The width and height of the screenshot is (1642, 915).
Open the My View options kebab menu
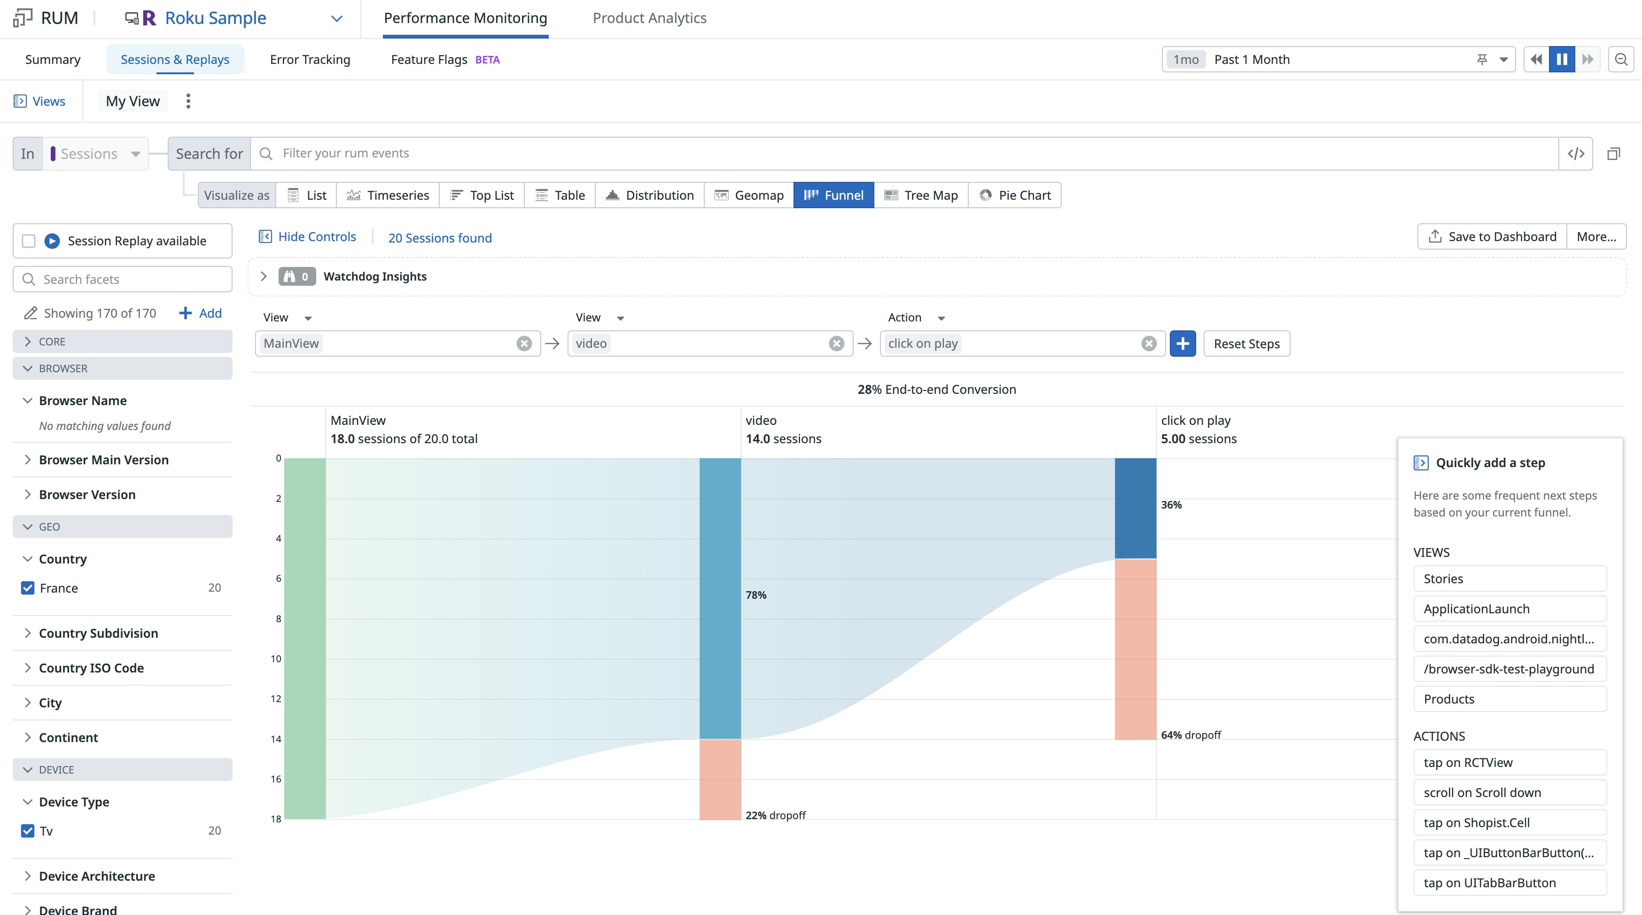[x=188, y=101]
